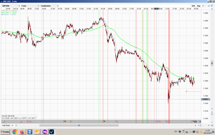The height and width of the screenshot is (135, 215).
Task: Click the EMA (200) indicator label
Action: tap(9, 12)
